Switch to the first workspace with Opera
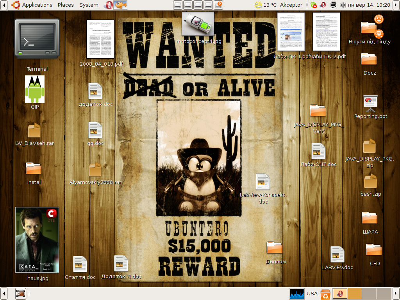This screenshot has height=300, width=400. pyautogui.click(x=340, y=294)
